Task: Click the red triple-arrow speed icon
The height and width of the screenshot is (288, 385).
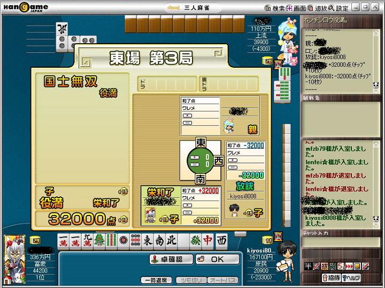Action: 349,266
